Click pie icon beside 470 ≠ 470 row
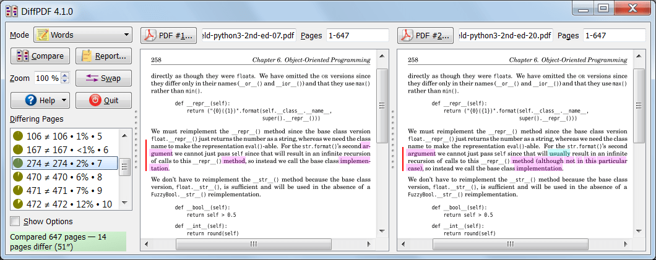Screen dimensions: 656x260 coord(18,177)
